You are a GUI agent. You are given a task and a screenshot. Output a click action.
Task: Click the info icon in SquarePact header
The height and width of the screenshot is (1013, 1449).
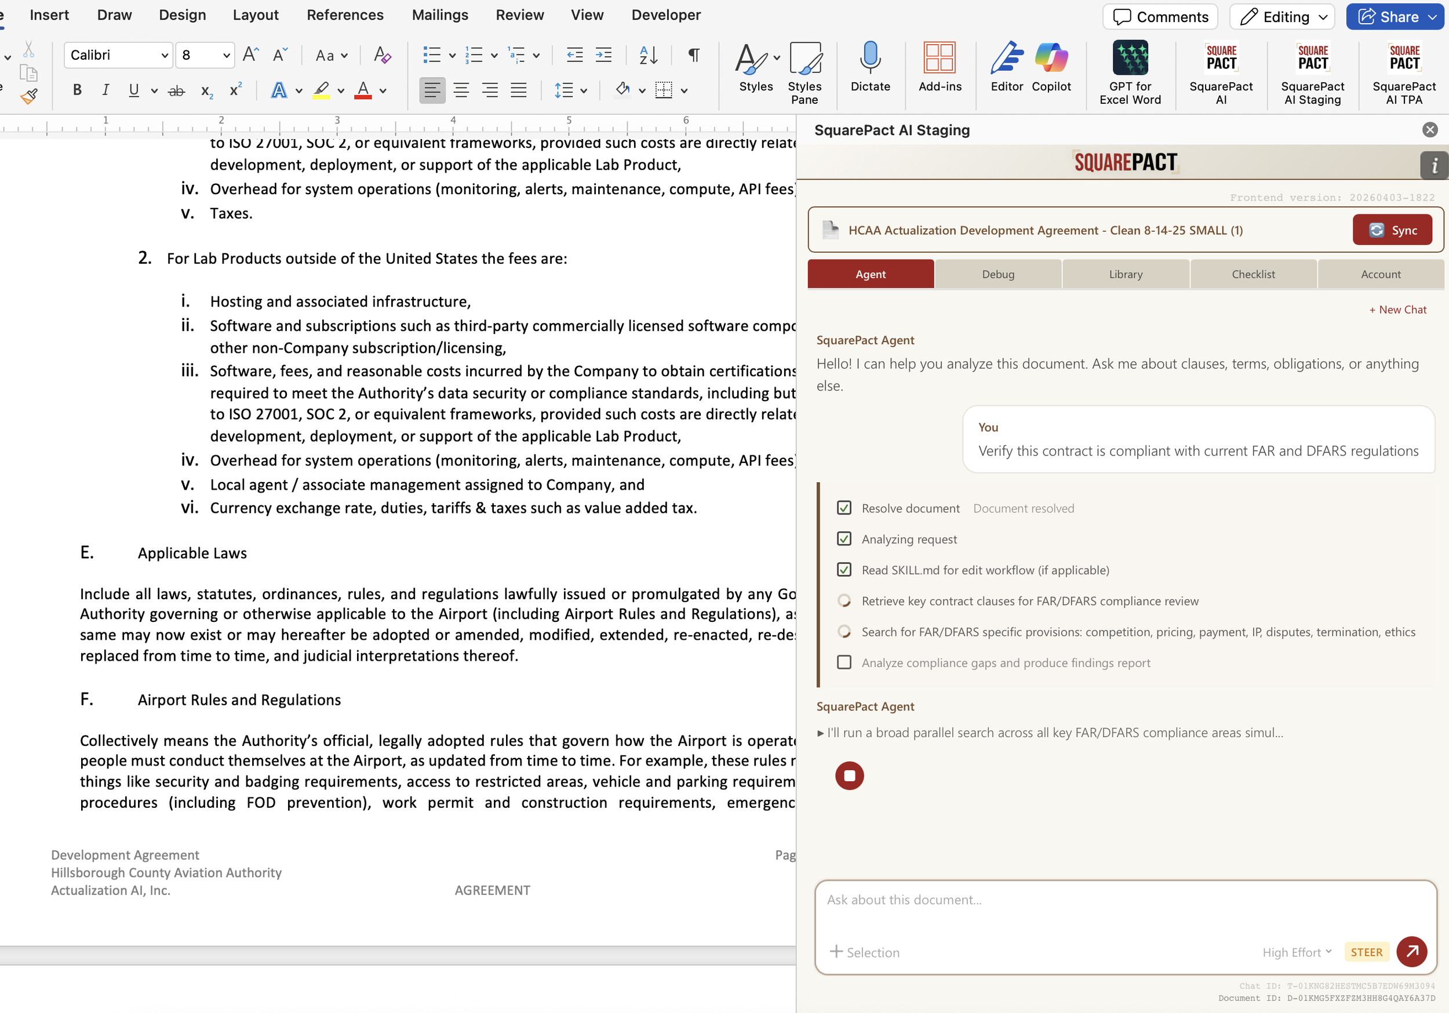(x=1434, y=165)
